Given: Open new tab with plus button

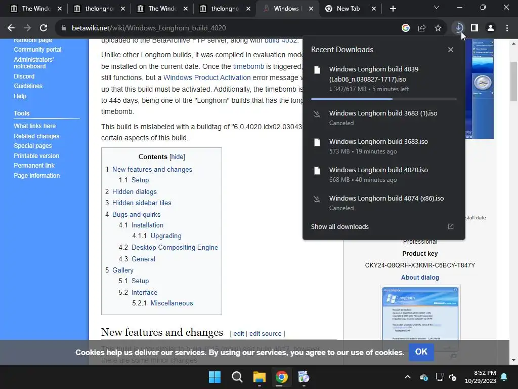Looking at the screenshot, I should coord(393,9).
